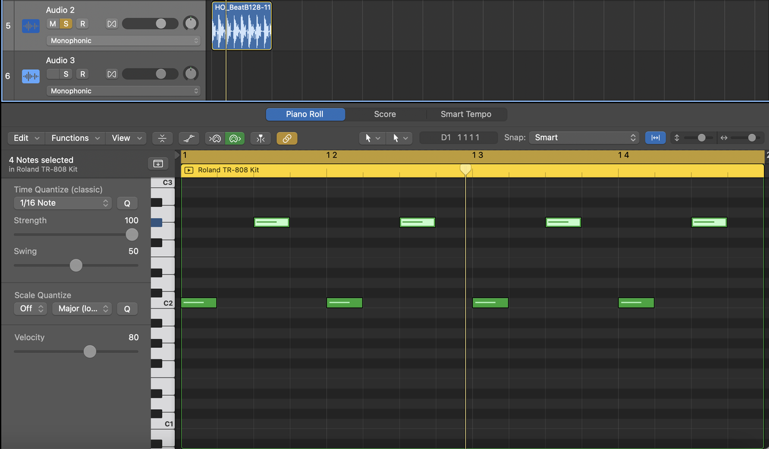This screenshot has height=449, width=769.
Task: Toggle the blank mute button on Audio 3
Action: (53, 74)
